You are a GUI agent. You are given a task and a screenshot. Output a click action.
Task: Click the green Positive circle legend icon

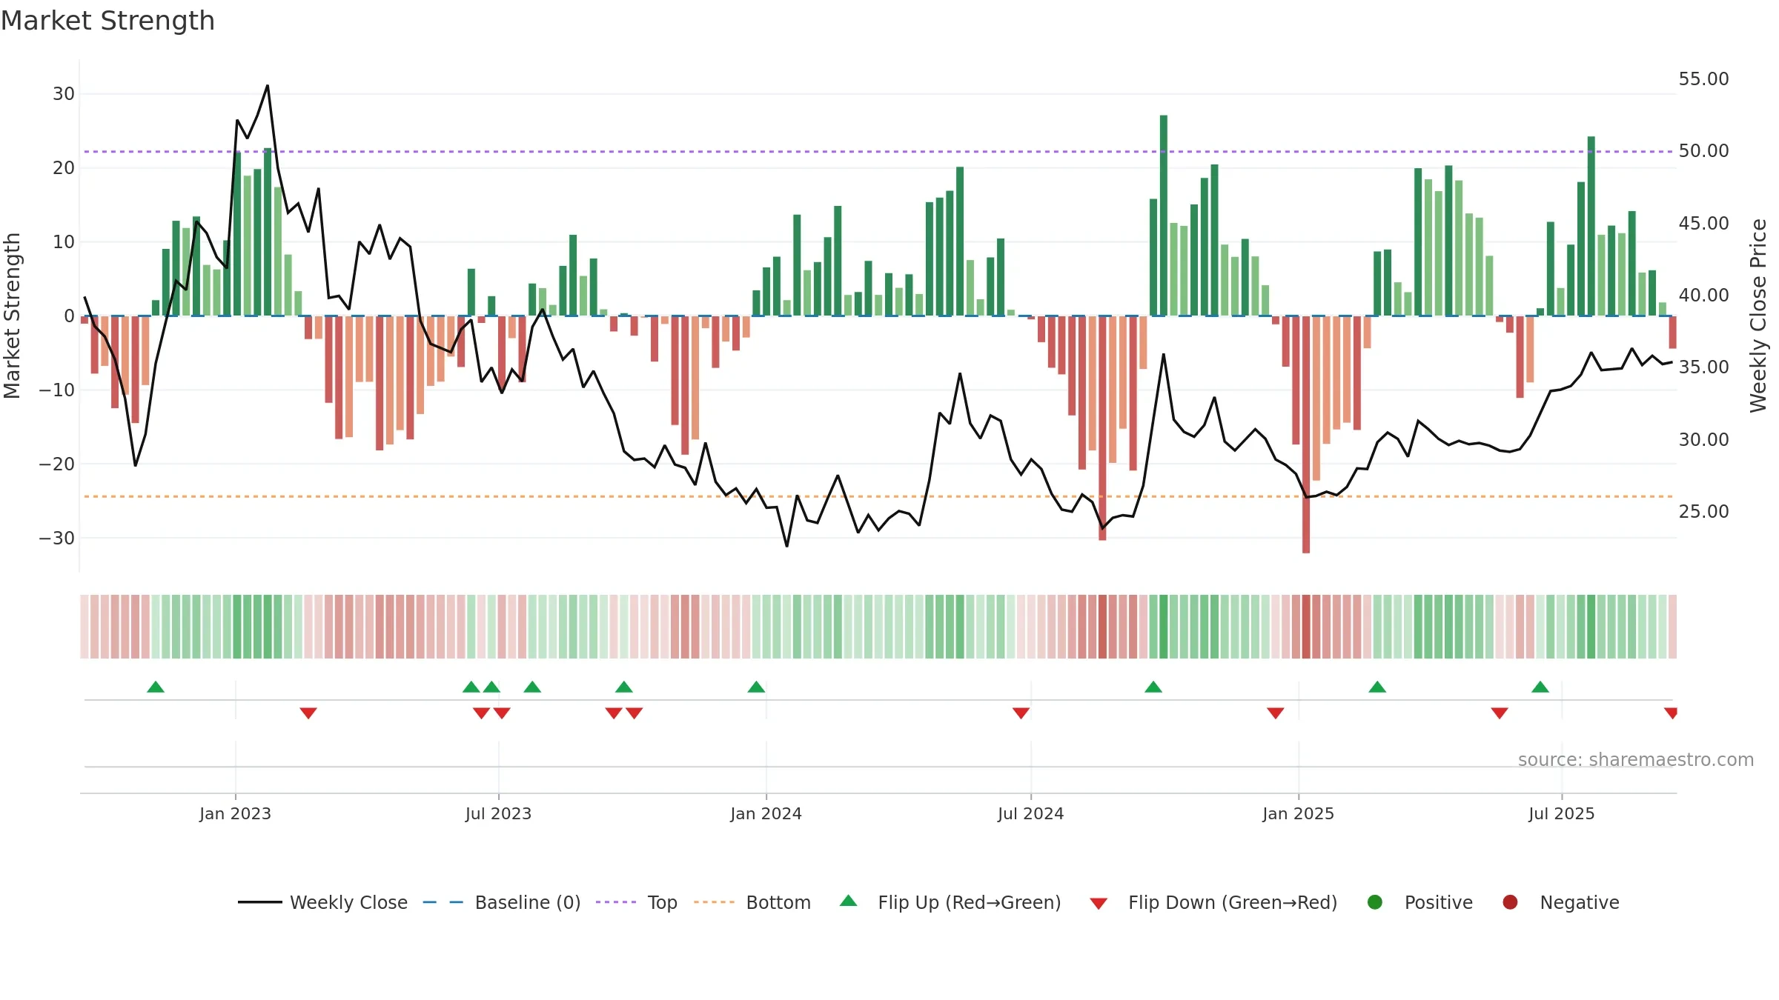[x=1375, y=902]
